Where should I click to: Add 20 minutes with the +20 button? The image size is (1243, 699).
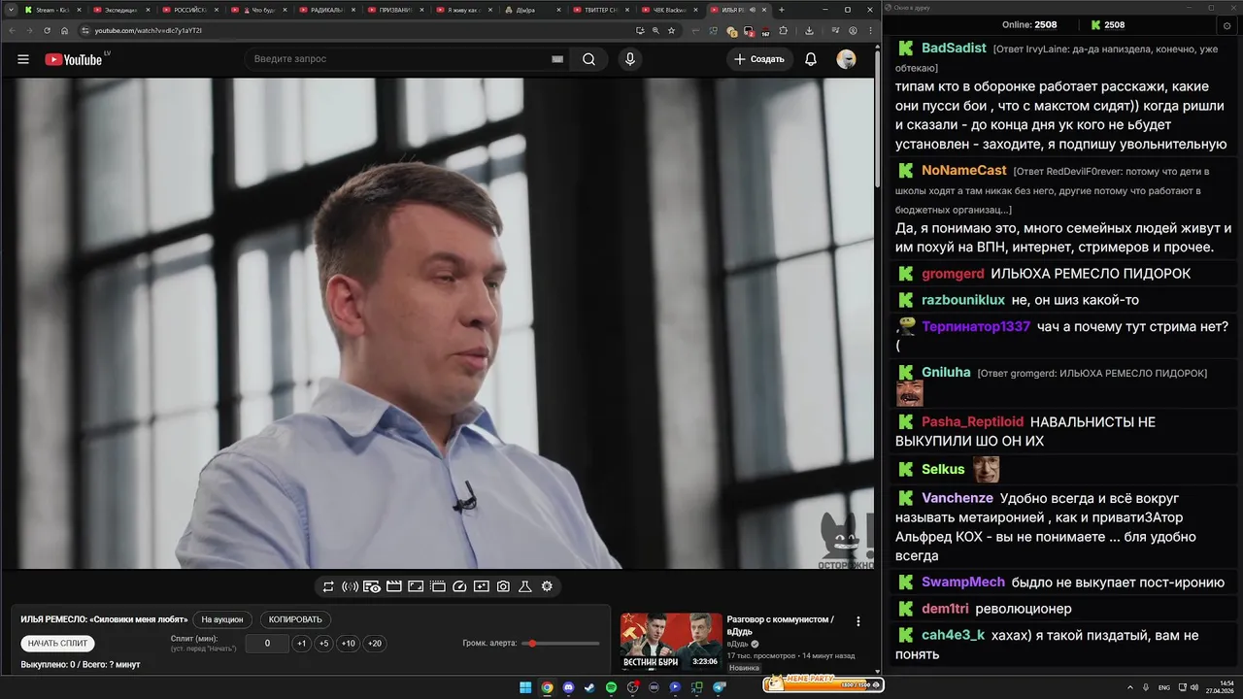pos(374,644)
